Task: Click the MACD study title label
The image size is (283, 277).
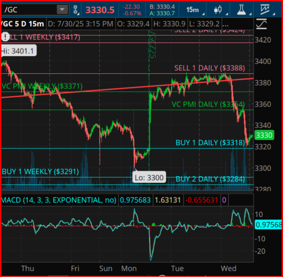Action: pos(59,200)
